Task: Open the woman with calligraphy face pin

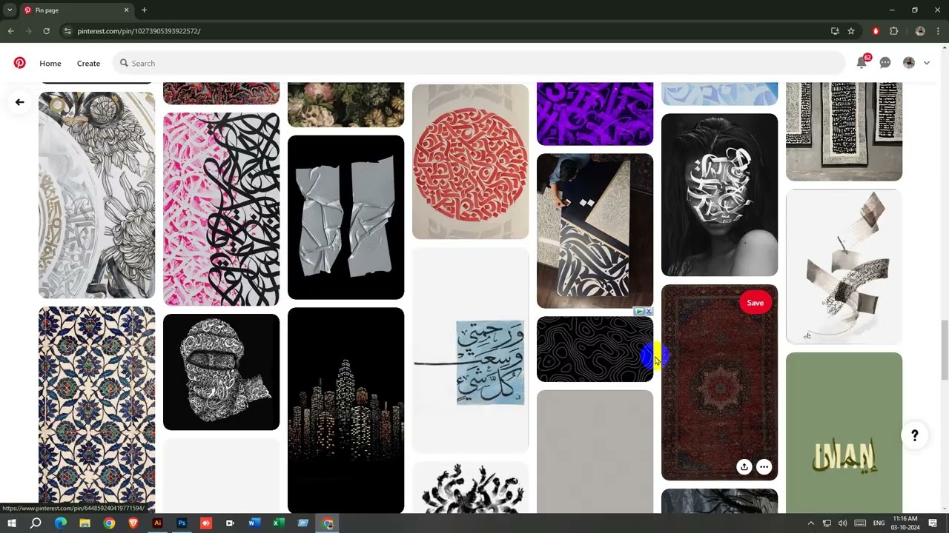Action: 719,195
